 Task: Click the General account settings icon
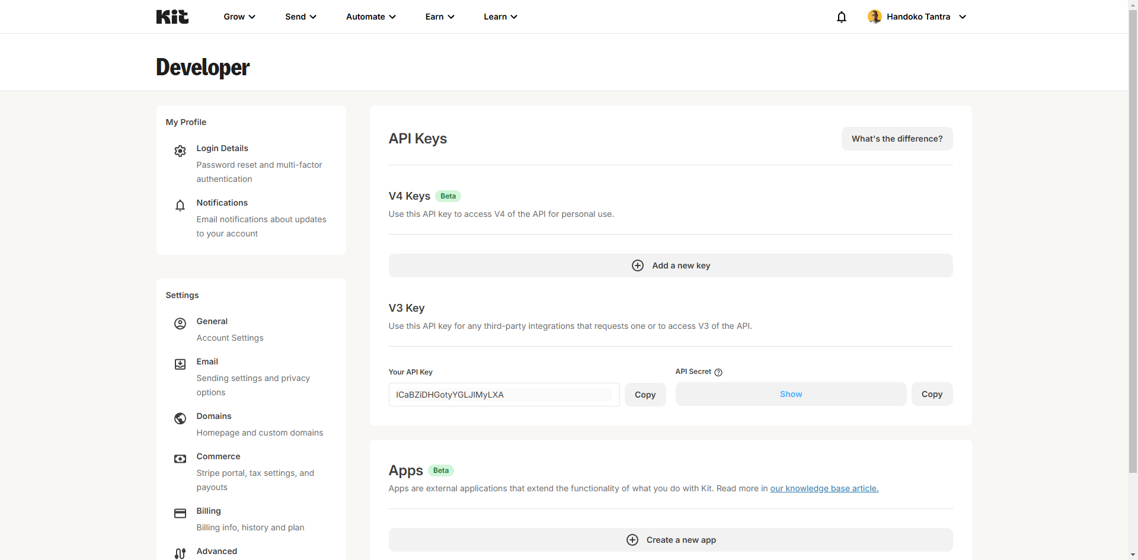point(180,324)
